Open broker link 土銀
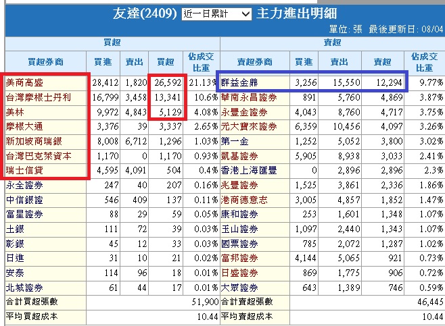The height and width of the screenshot is (326, 445). coord(15,229)
